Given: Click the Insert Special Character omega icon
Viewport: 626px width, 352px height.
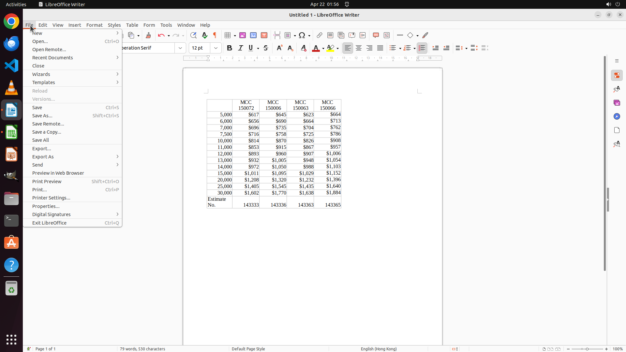Looking at the screenshot, I should 302,35.
